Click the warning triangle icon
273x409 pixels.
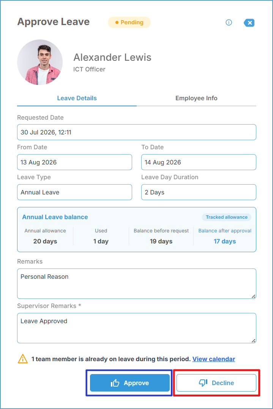pyautogui.click(x=23, y=359)
